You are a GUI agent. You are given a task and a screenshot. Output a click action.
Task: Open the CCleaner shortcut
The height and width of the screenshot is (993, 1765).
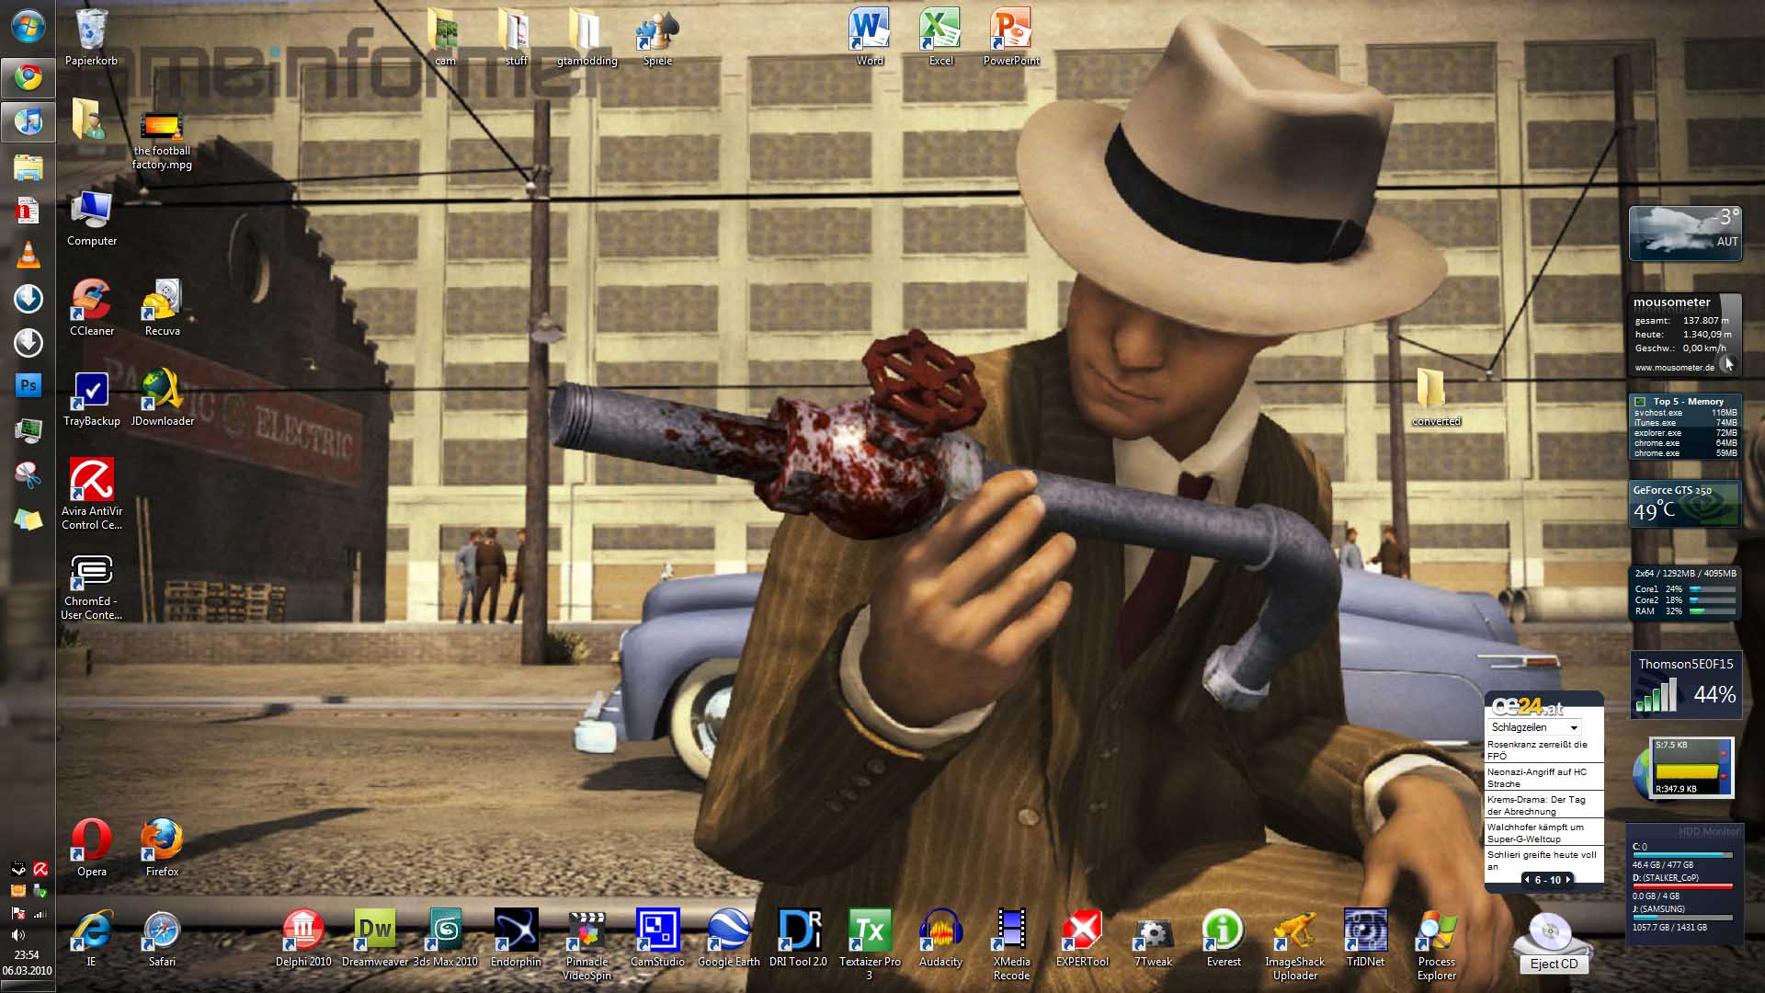click(92, 308)
